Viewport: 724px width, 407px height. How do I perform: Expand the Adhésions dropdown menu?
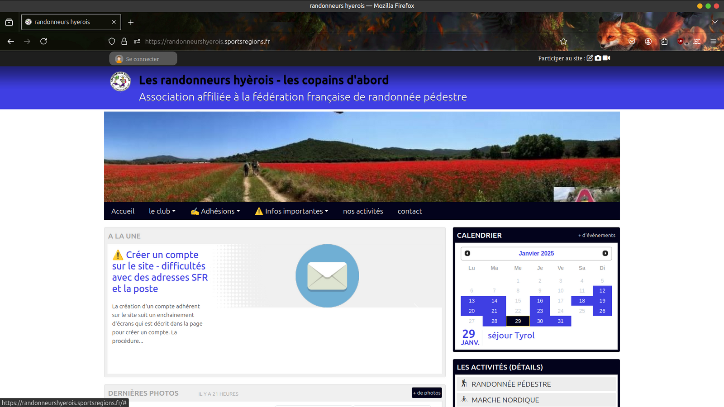[x=215, y=211]
